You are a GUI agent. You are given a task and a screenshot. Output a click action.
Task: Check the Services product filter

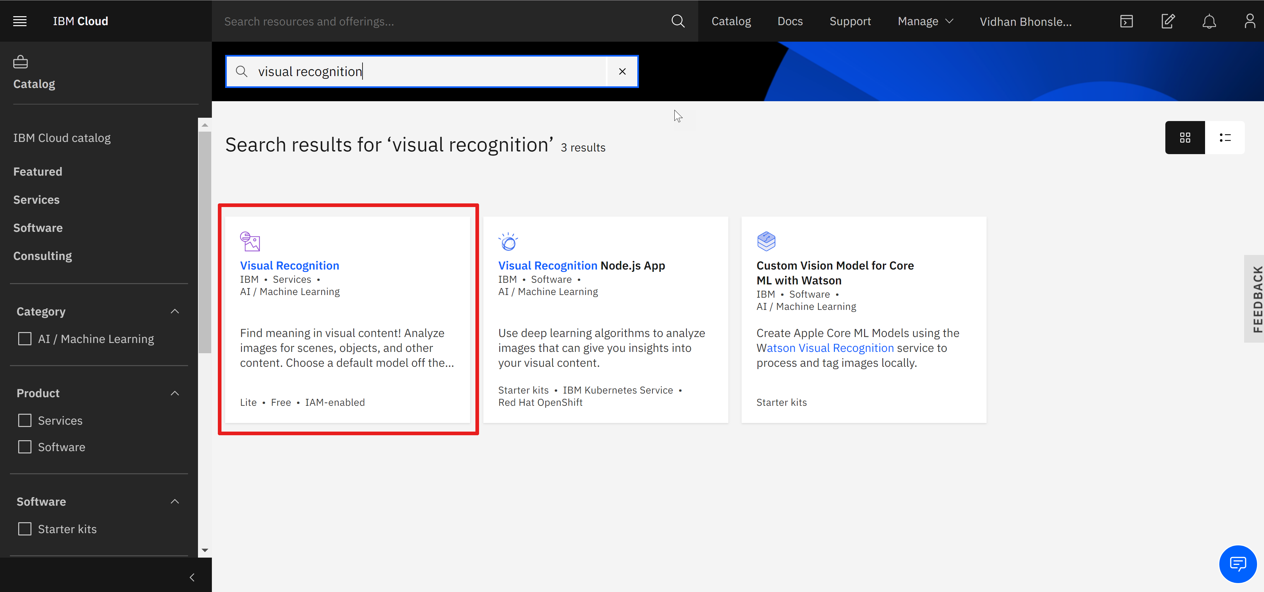pyautogui.click(x=24, y=420)
